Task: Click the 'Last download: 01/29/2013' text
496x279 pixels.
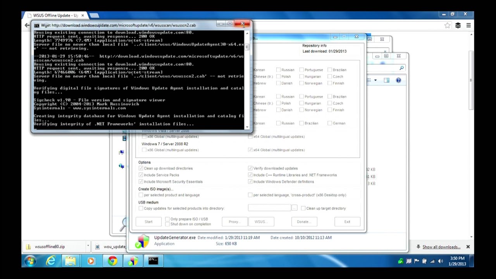Action: pos(324,51)
